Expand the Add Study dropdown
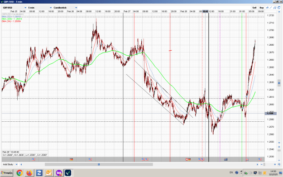Image resolution: width=283 pixels, height=177 pixels. point(10,164)
